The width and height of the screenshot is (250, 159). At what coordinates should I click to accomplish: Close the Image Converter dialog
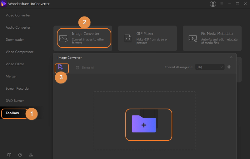[x=231, y=57]
